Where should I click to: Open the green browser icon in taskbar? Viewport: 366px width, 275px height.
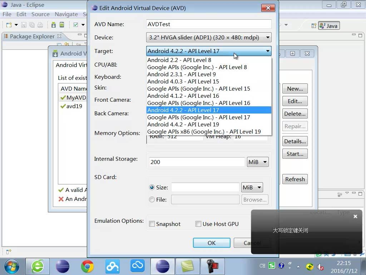tap(37, 266)
